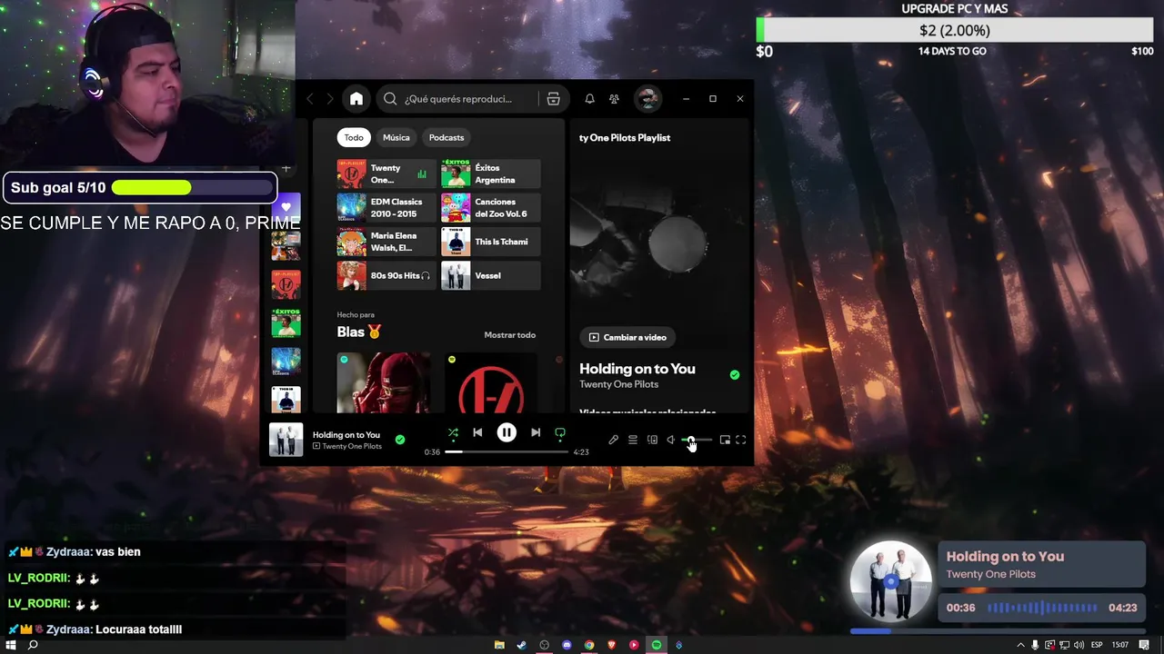Select the Música filter chip
Screen dimensions: 1164x654
396,137
